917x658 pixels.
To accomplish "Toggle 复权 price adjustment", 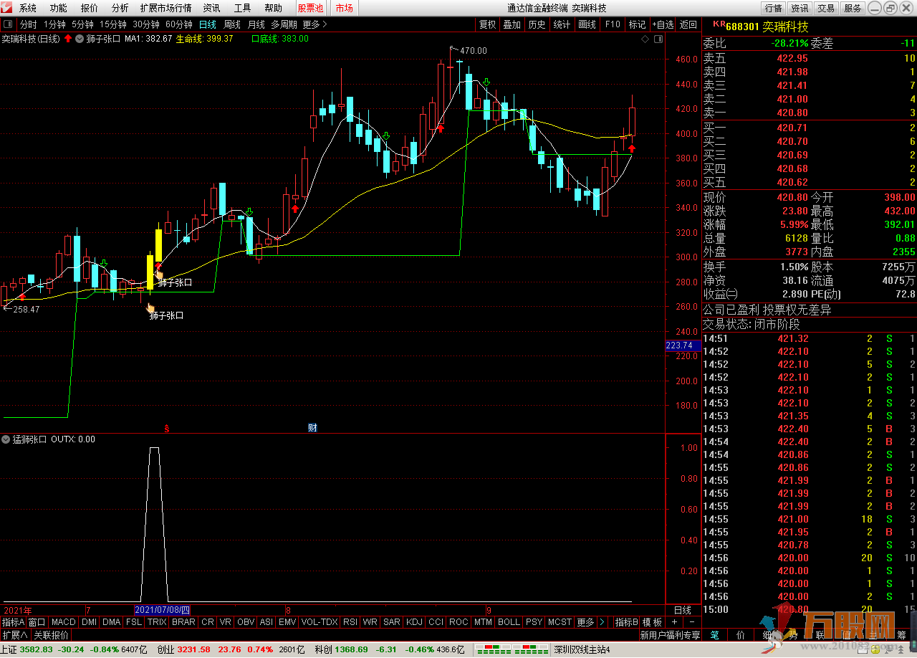I will 487,24.
